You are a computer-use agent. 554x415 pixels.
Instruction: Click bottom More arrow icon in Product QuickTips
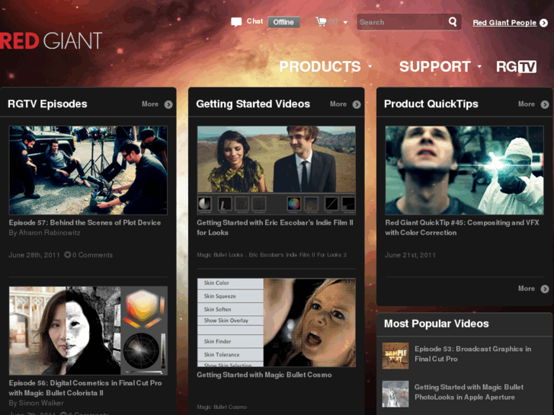click(545, 289)
